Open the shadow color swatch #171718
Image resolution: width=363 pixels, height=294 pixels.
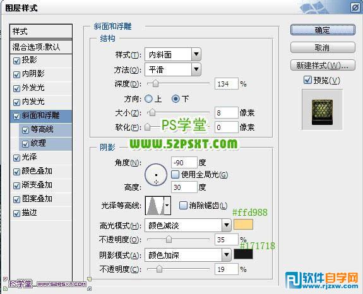click(243, 254)
